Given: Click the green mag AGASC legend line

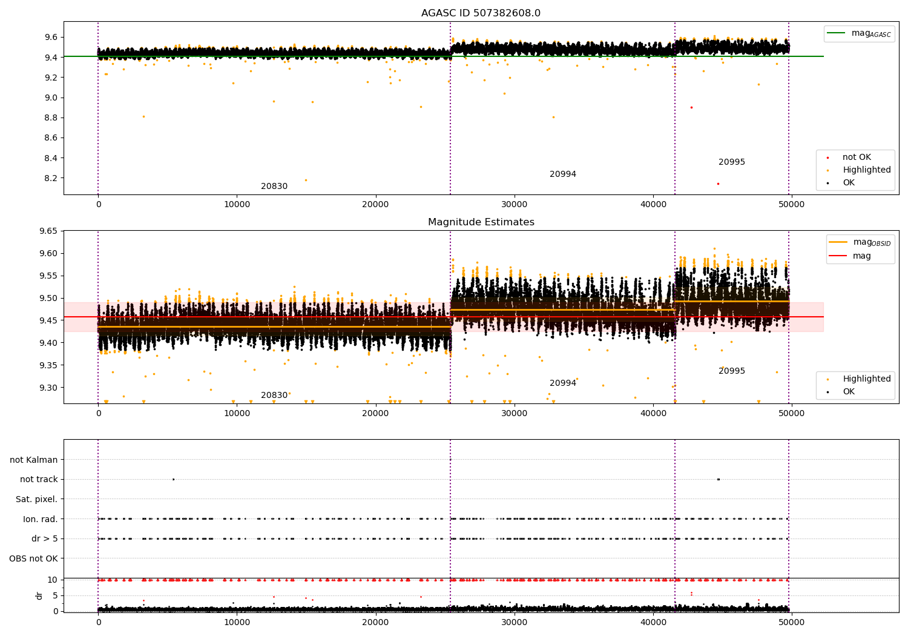Looking at the screenshot, I should (x=836, y=33).
